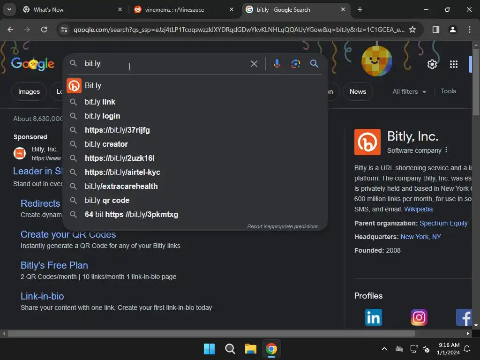Choose suggestion bit.ly qr code
Image resolution: width=480 pixels, height=360 pixels.
(x=195, y=201)
